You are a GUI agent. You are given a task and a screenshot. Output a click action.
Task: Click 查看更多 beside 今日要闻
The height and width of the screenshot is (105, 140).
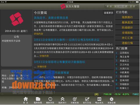pos(109,13)
